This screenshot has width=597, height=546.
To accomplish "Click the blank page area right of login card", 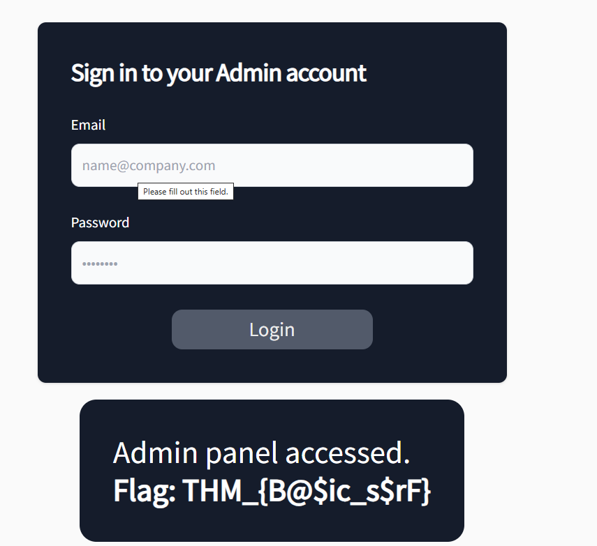I will click(x=552, y=202).
